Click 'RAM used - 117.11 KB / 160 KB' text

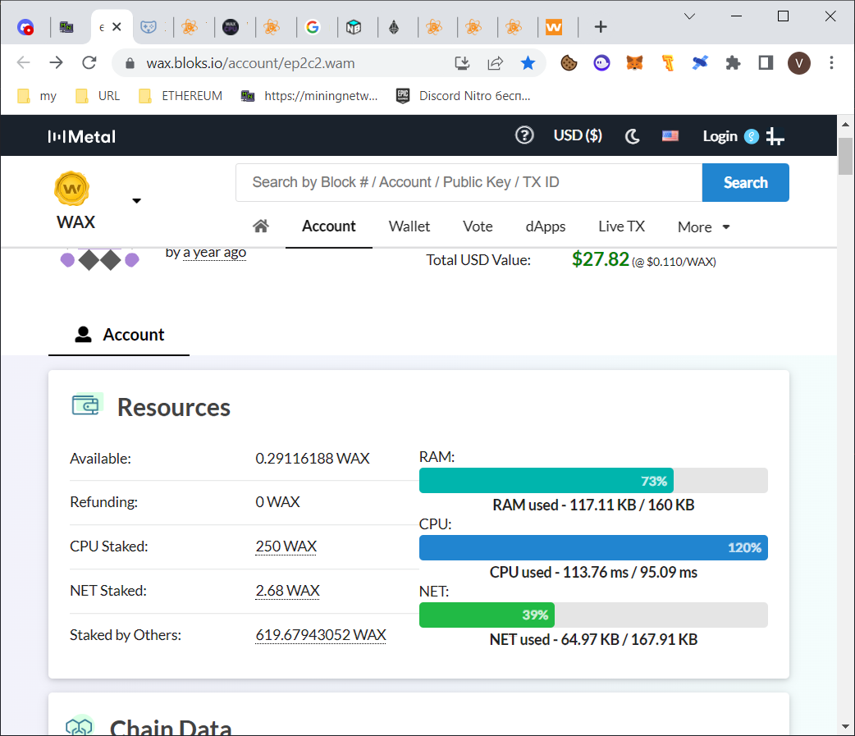point(593,505)
